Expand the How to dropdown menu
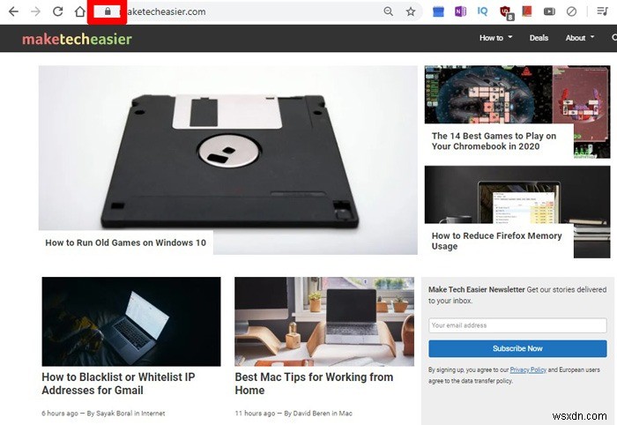Screen dimensions: 617x425 (495, 38)
